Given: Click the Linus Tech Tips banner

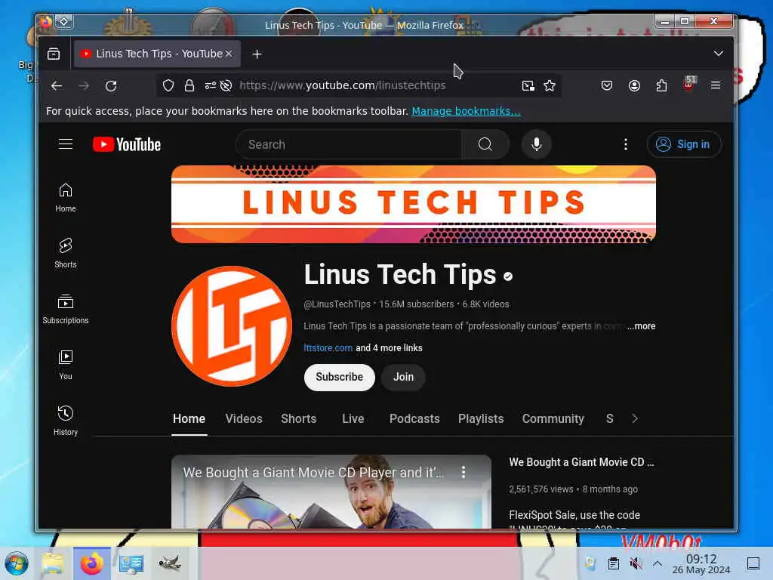Looking at the screenshot, I should [x=413, y=204].
